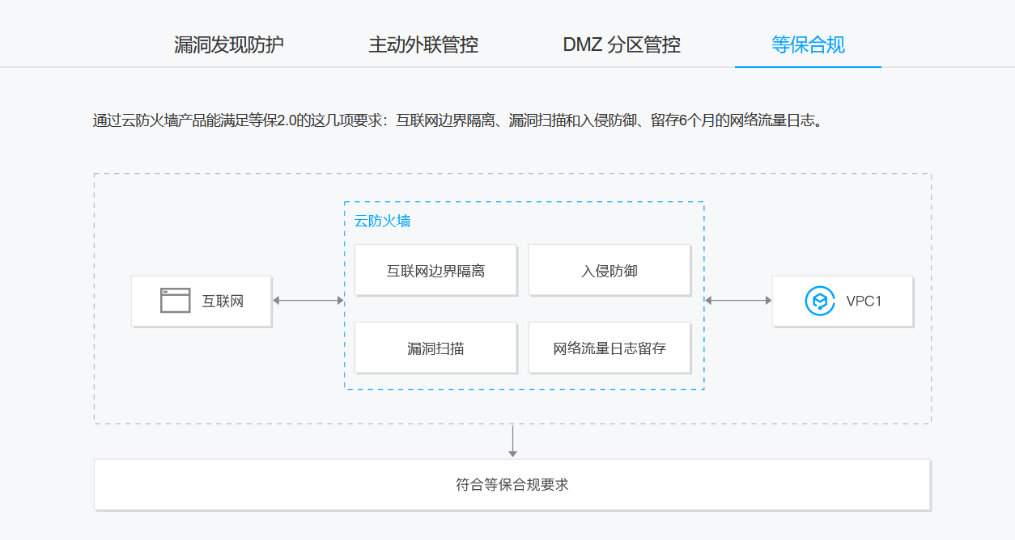Click the double arrow between 互联网 and 云防火墙
This screenshot has width=1015, height=540.
[308, 301]
